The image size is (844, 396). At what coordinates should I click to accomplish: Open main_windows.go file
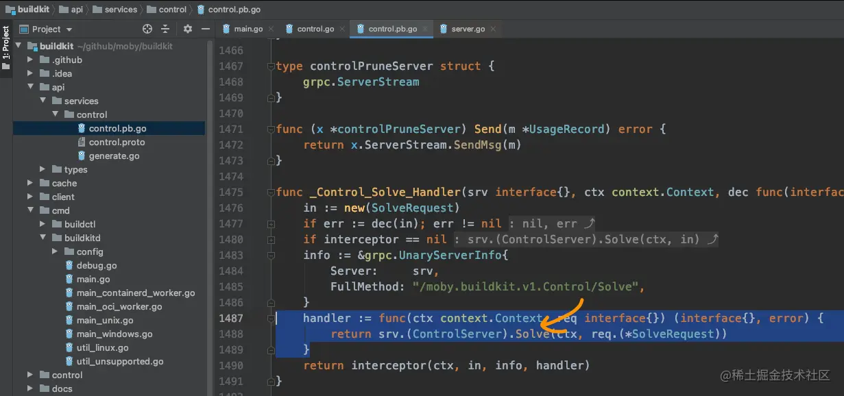point(114,334)
